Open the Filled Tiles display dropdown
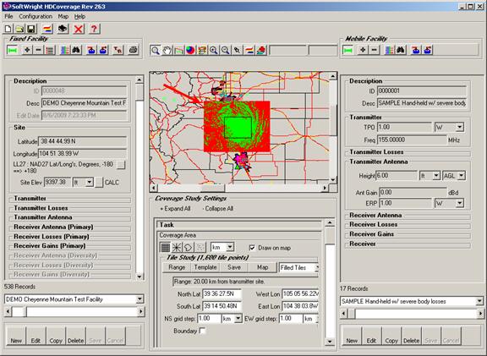 coord(316,267)
